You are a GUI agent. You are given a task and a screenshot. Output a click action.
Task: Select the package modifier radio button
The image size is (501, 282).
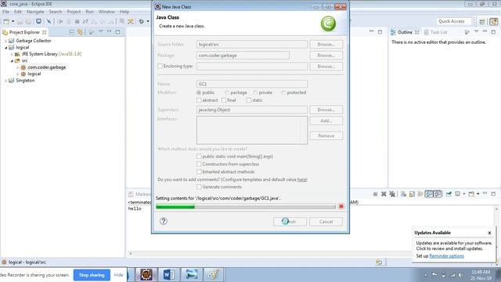coord(227,92)
